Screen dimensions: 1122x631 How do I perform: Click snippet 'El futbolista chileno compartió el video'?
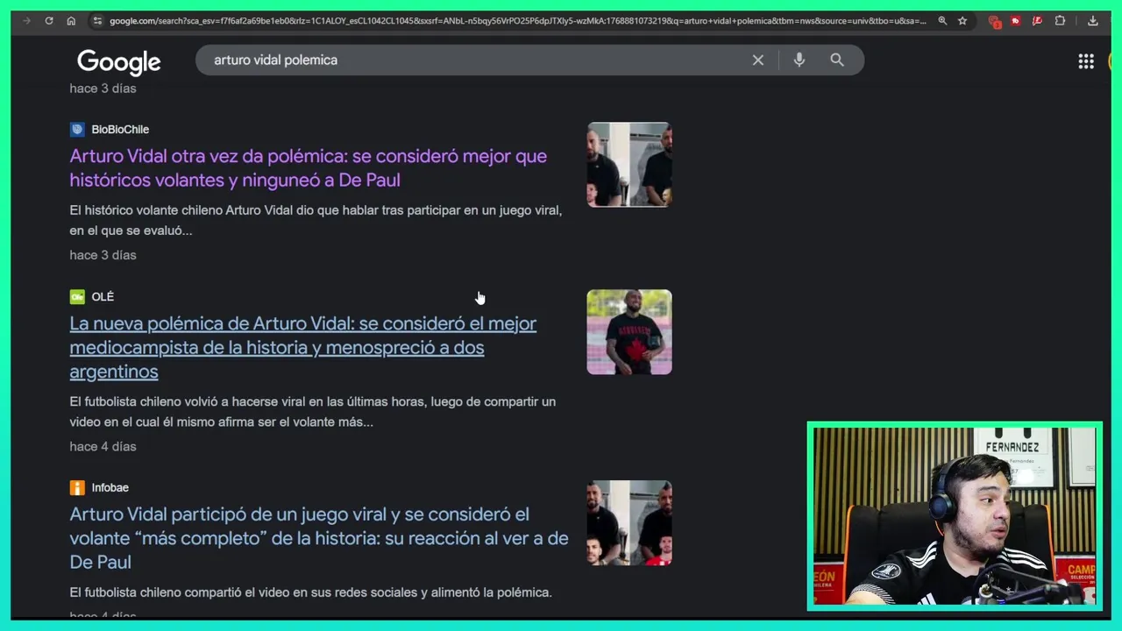click(311, 592)
